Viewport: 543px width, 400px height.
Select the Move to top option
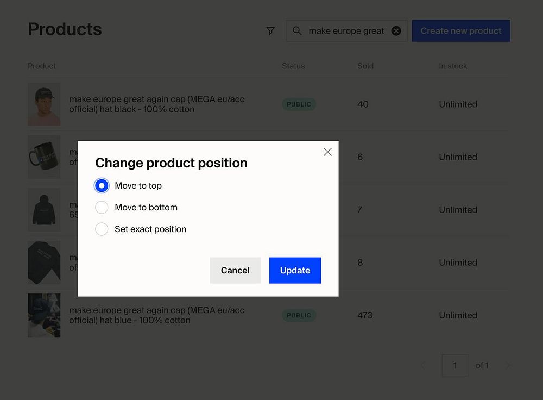click(x=102, y=186)
